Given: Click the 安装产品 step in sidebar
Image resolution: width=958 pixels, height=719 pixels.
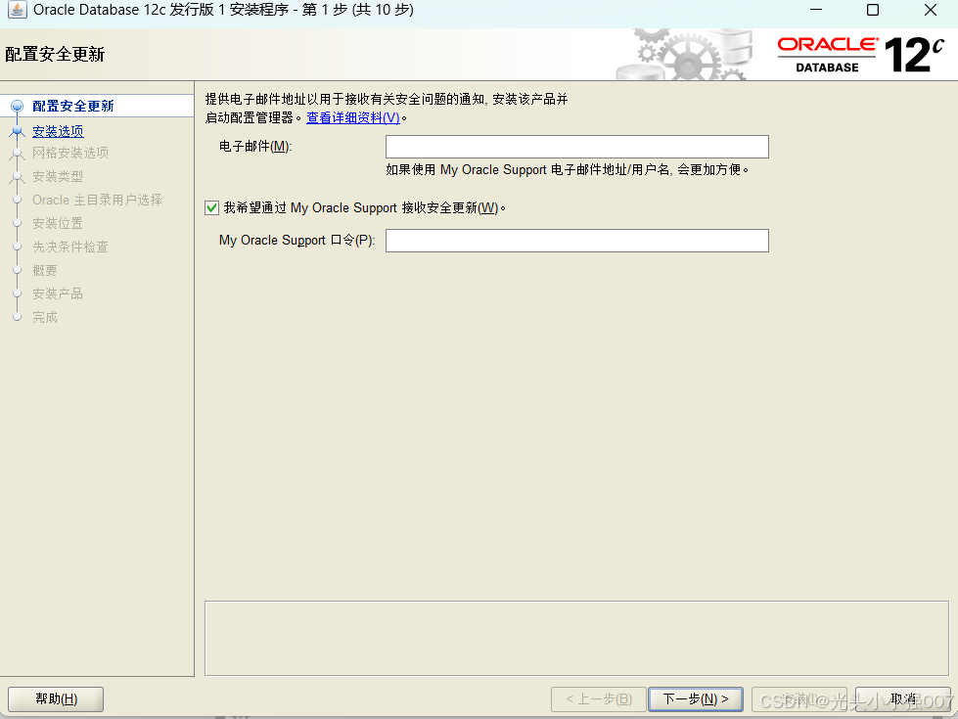Looking at the screenshot, I should click(58, 293).
